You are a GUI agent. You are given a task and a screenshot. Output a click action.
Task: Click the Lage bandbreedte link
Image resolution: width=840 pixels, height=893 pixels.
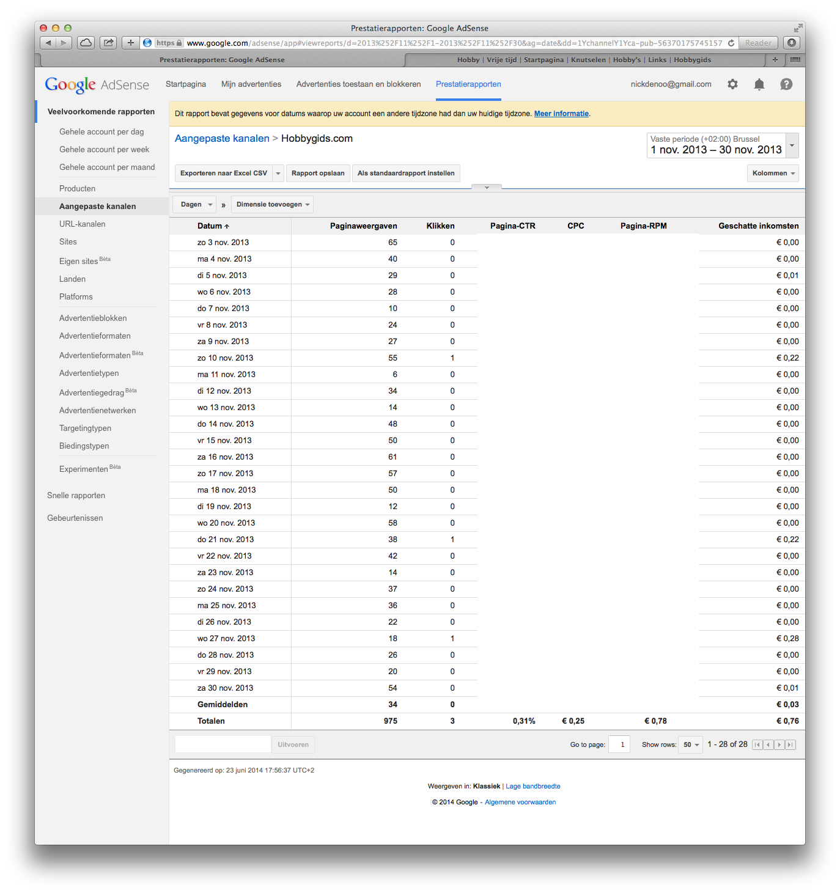click(533, 786)
